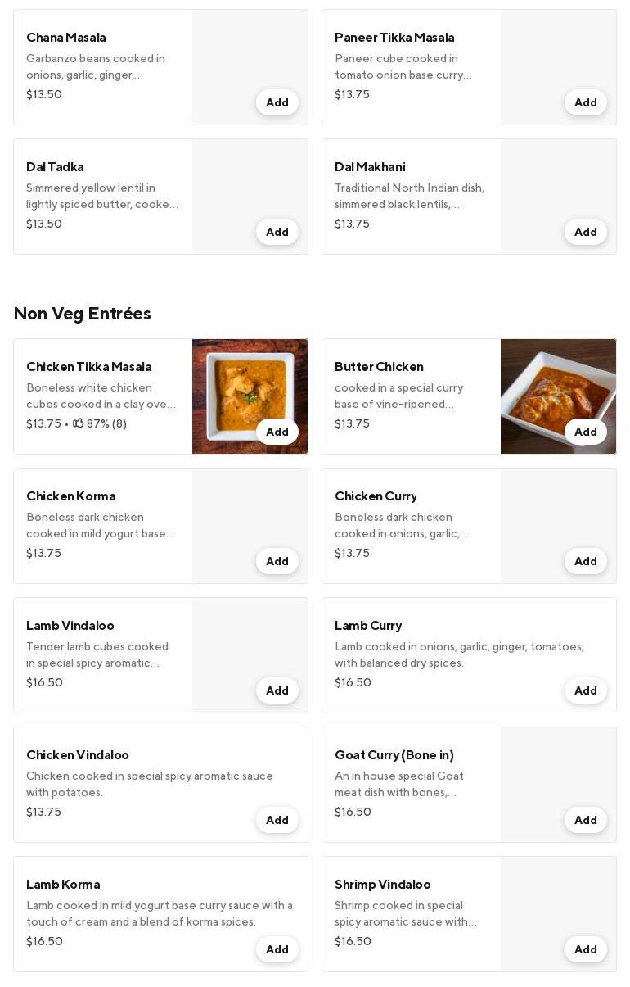Add Goat Curry (Bone in) to cart
The image size is (630, 987).
pyautogui.click(x=585, y=820)
